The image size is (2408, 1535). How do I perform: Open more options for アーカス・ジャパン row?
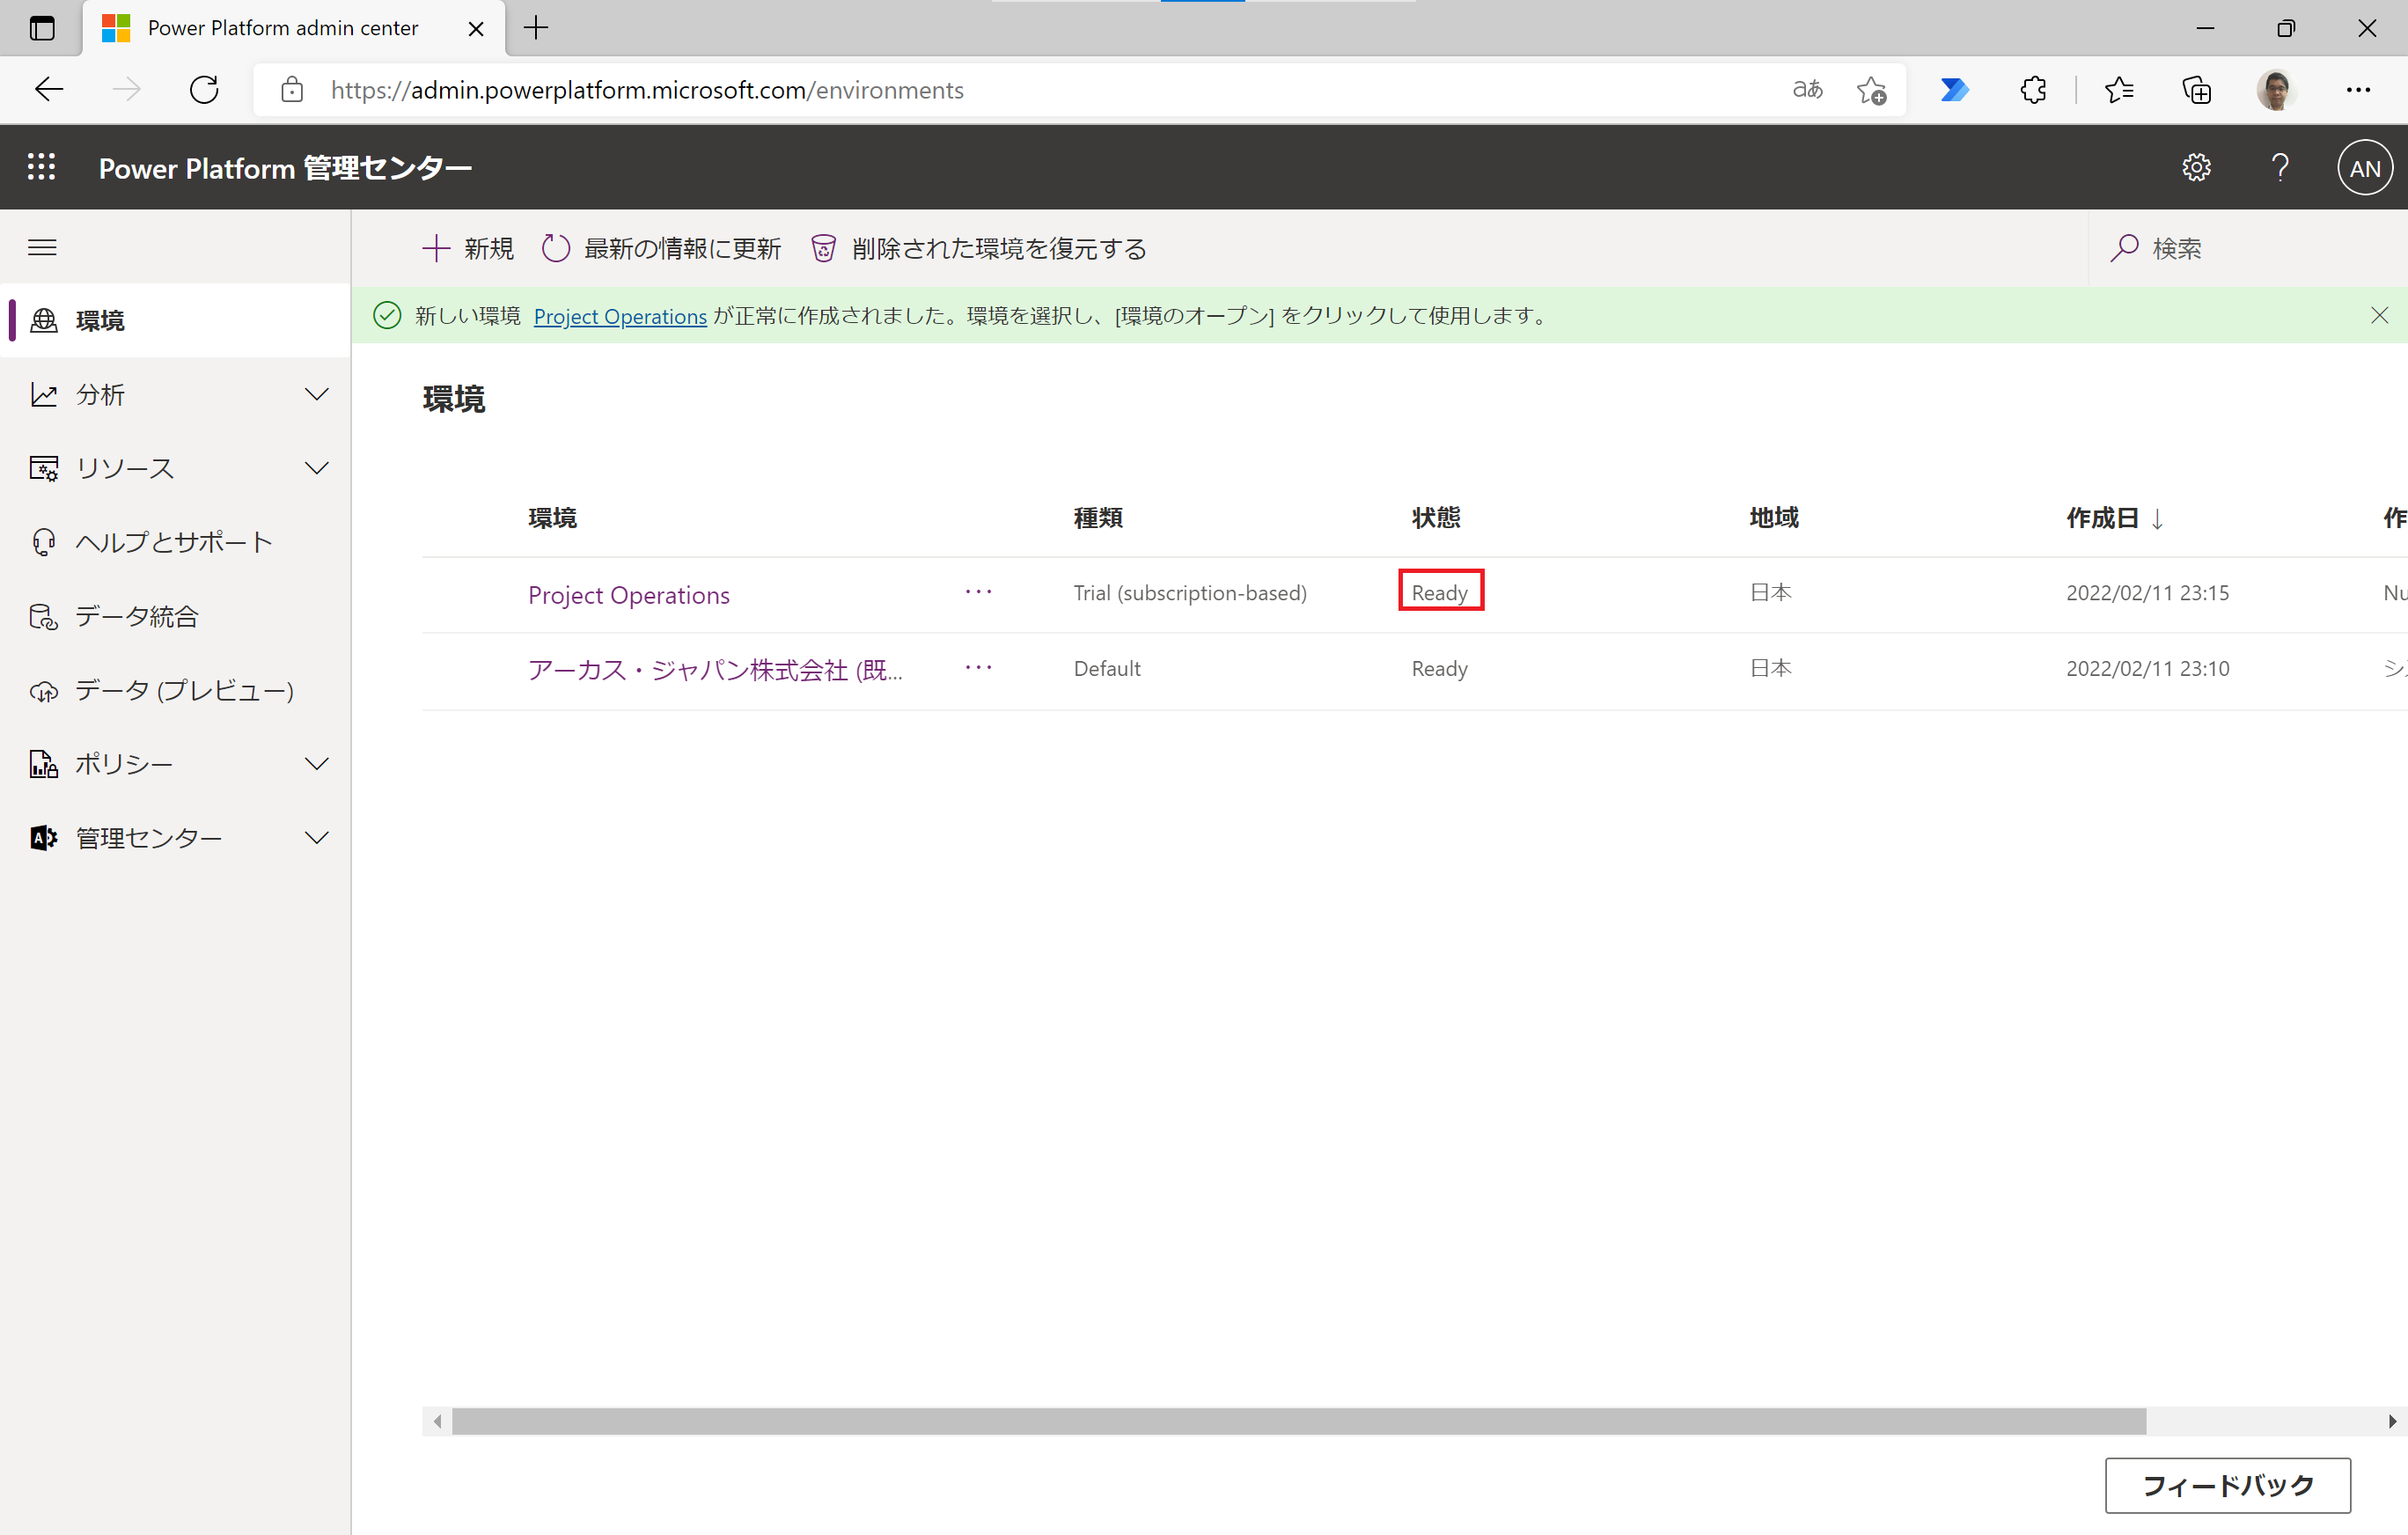[x=978, y=667]
